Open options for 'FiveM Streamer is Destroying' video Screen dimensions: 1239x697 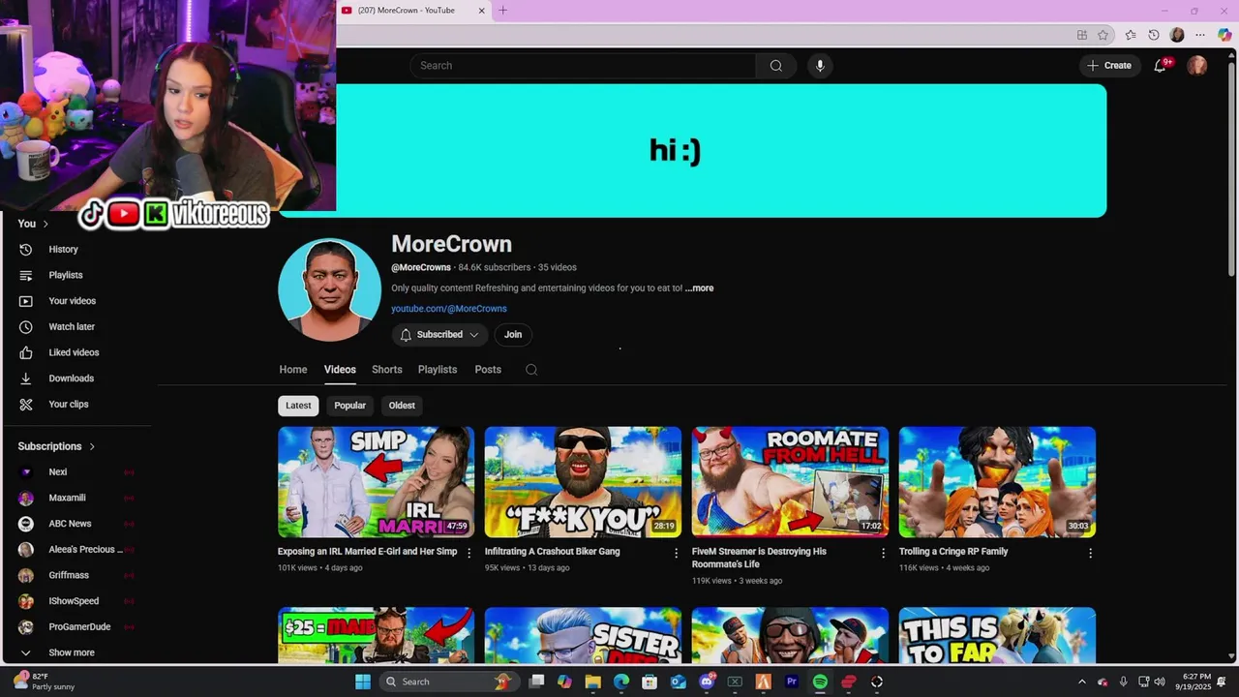click(883, 553)
